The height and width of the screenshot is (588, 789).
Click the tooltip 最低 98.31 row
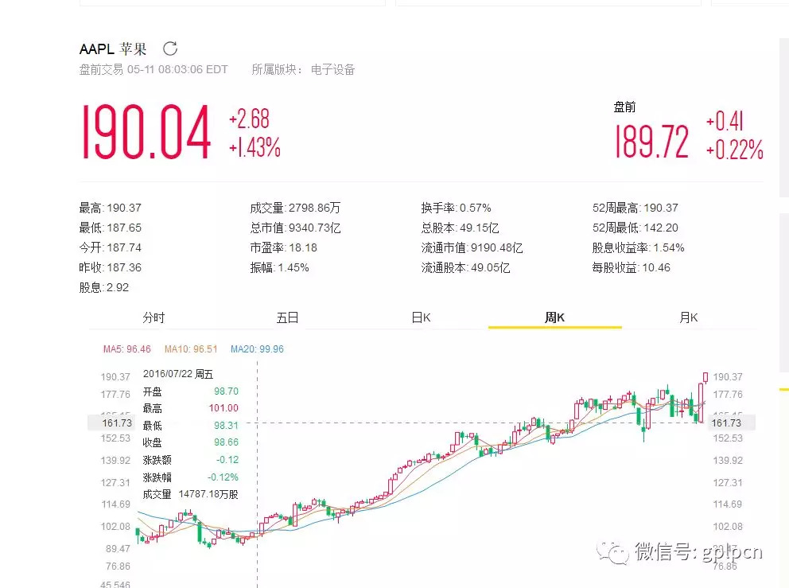(x=191, y=426)
